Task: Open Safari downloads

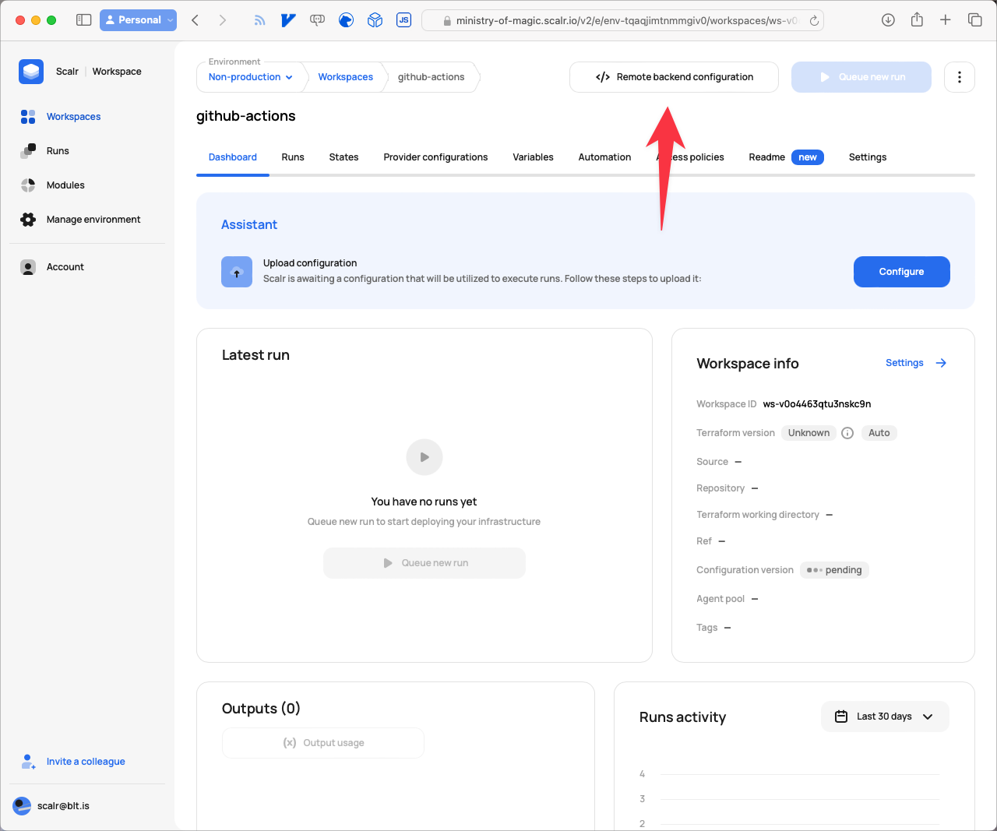Action: pyautogui.click(x=888, y=20)
